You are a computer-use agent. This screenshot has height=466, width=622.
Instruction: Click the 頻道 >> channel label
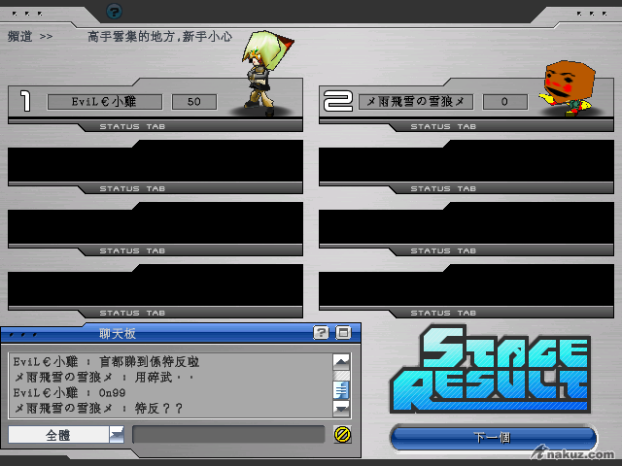click(x=30, y=37)
